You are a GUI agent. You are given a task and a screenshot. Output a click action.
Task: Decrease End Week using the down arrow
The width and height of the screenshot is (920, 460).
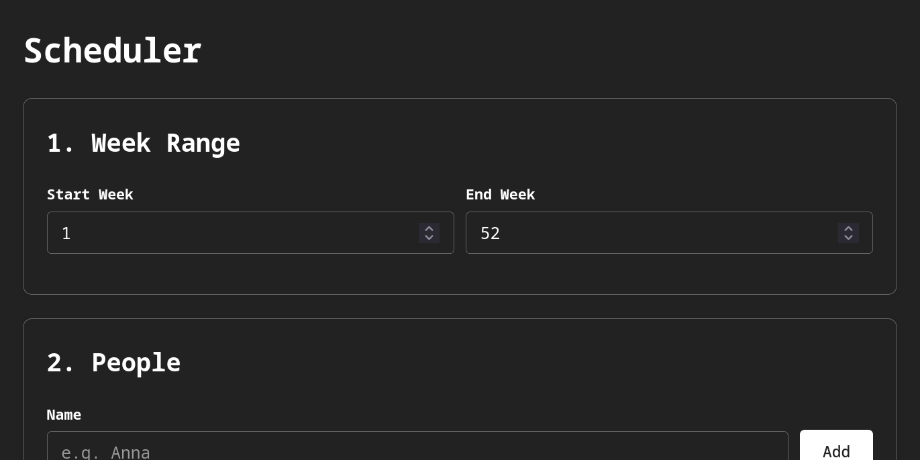point(848,238)
